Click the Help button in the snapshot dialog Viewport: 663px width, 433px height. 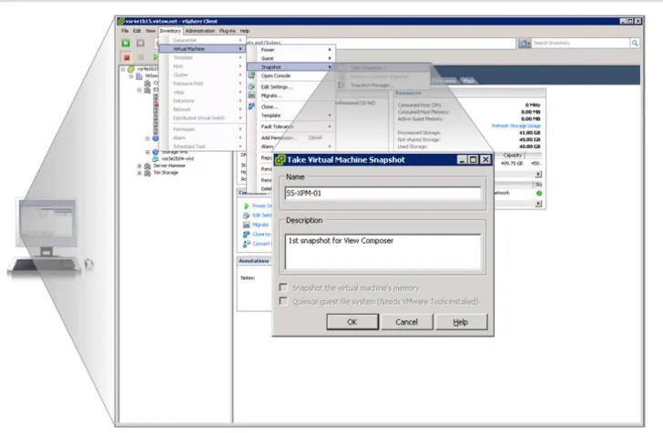pos(461,322)
